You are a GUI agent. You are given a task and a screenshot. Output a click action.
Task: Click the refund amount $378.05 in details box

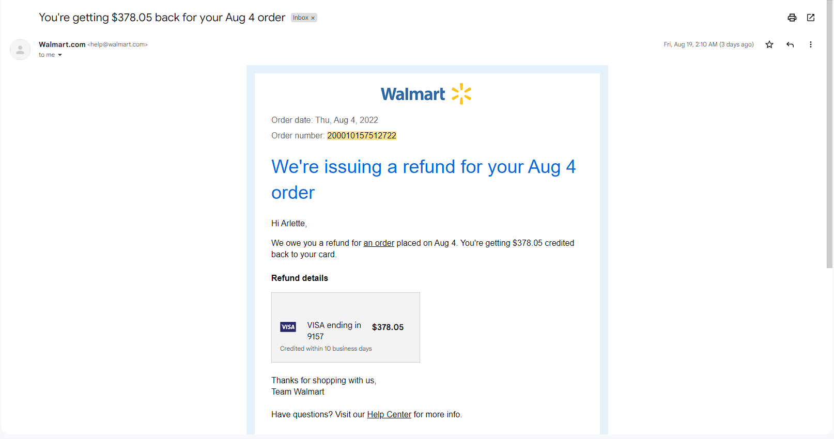pyautogui.click(x=388, y=327)
